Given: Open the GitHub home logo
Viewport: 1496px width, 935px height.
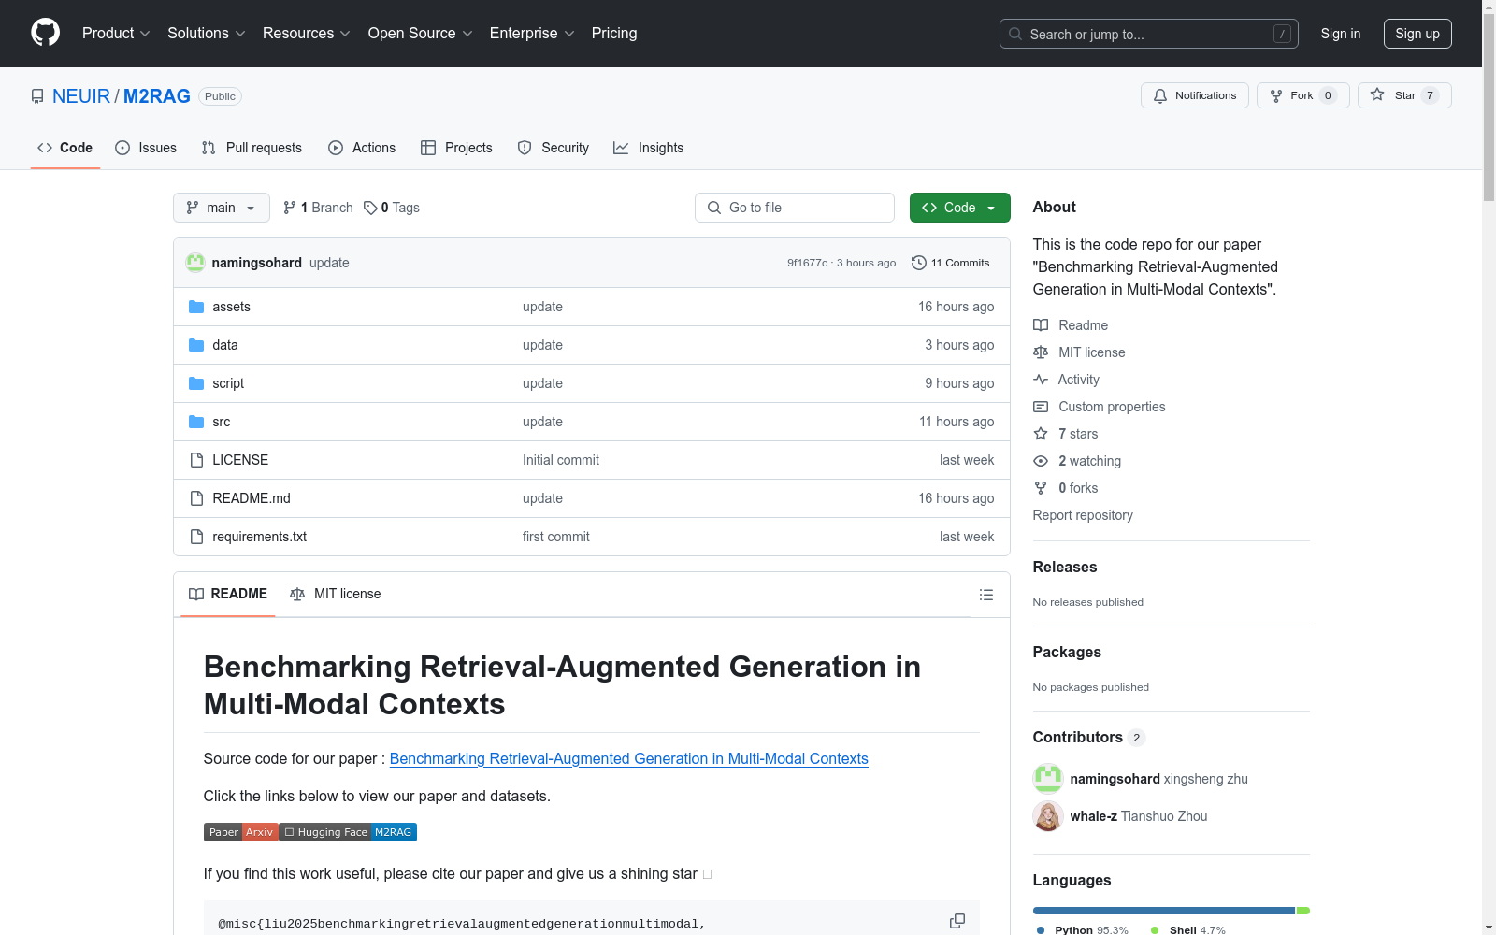Looking at the screenshot, I should (x=45, y=33).
